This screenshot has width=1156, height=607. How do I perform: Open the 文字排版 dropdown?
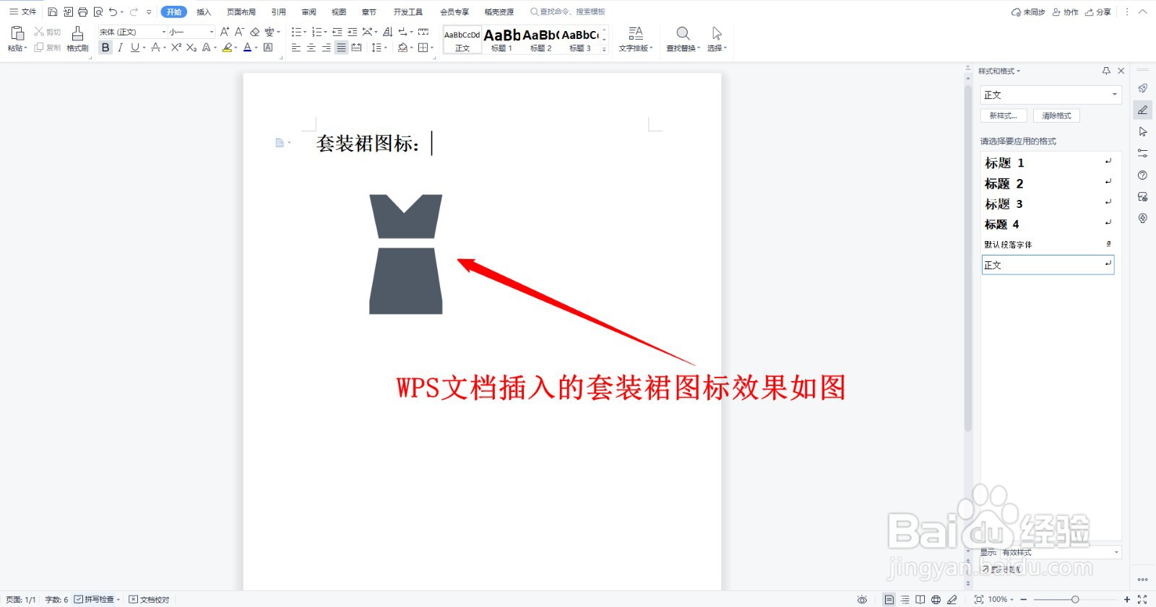pyautogui.click(x=636, y=39)
